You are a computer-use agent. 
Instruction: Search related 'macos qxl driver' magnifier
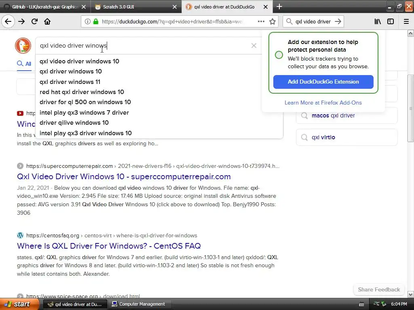[304, 115]
